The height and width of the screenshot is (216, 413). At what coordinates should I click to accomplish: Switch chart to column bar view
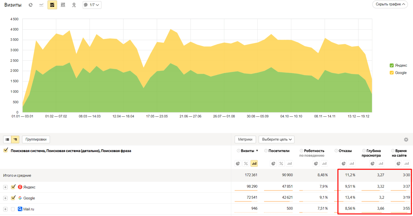click(63, 5)
